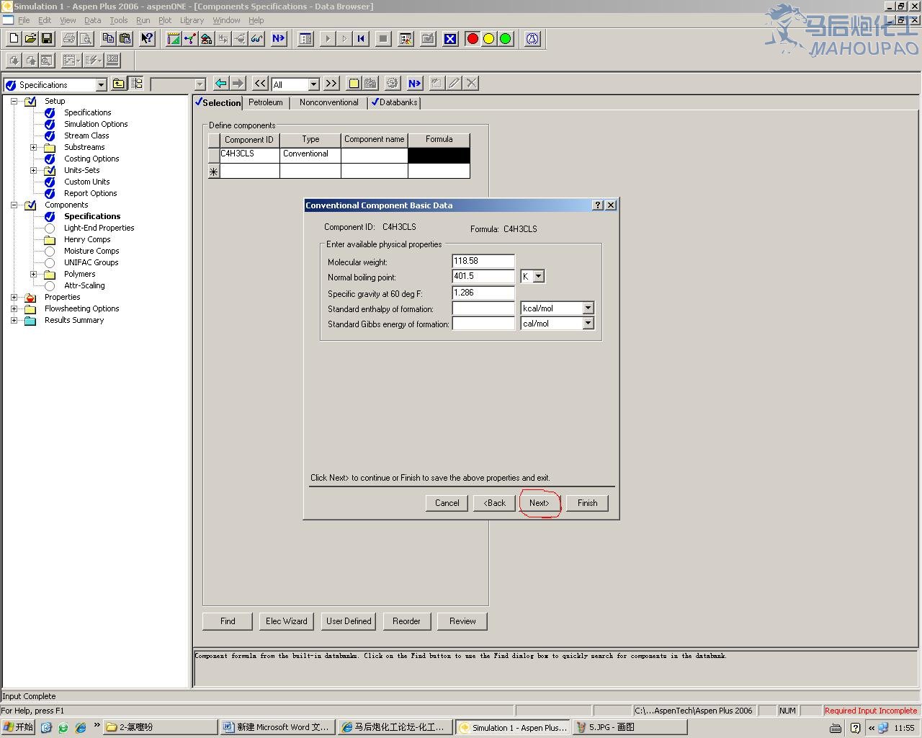Expand the Units-Sets tree node

(33, 171)
